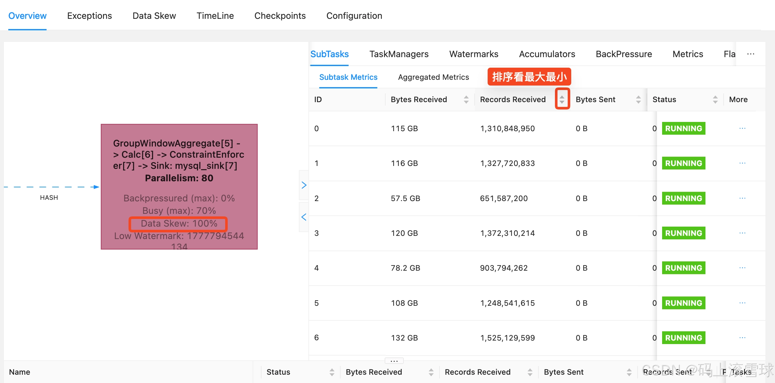Click the 116 GB bytes cell
The image size is (775, 383).
(404, 163)
